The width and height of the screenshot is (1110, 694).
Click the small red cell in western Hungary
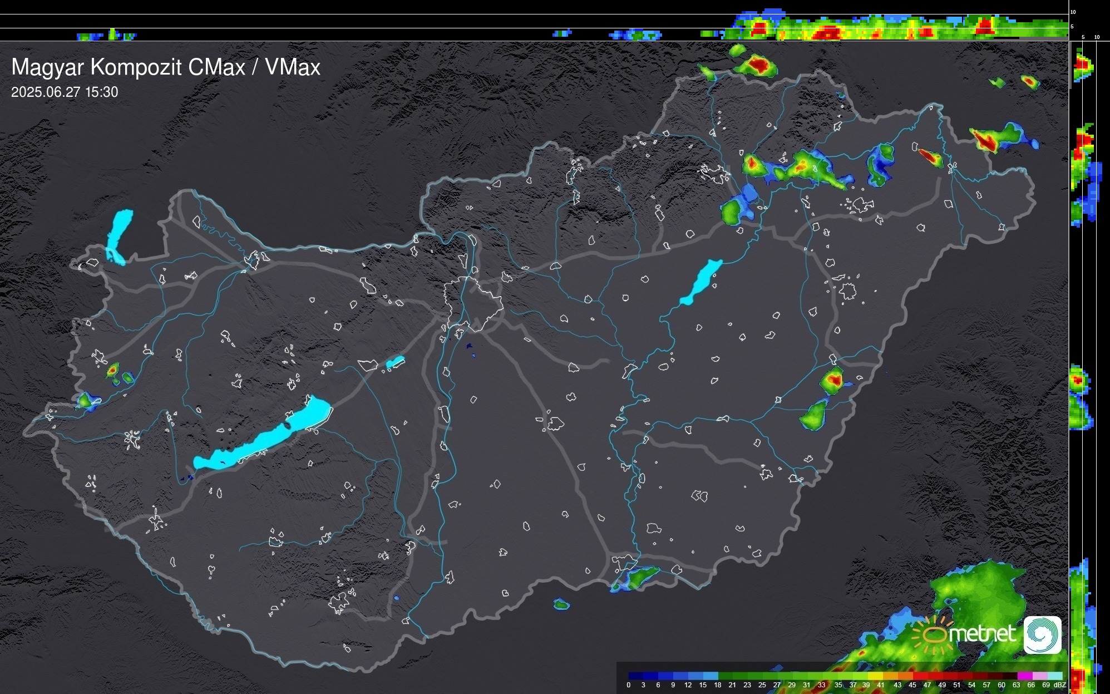click(113, 370)
